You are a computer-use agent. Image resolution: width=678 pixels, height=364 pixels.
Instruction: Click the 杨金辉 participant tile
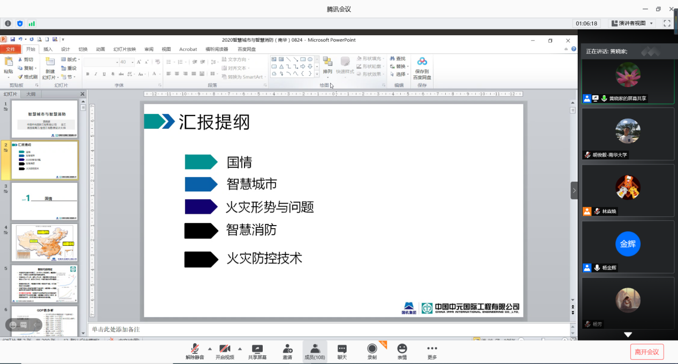pos(628,246)
